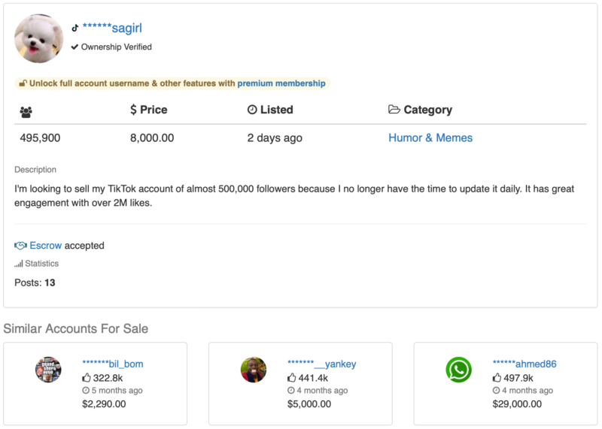Click the WhatsApp logo avatar of ahmed86
602x429 pixels.
coord(458,370)
